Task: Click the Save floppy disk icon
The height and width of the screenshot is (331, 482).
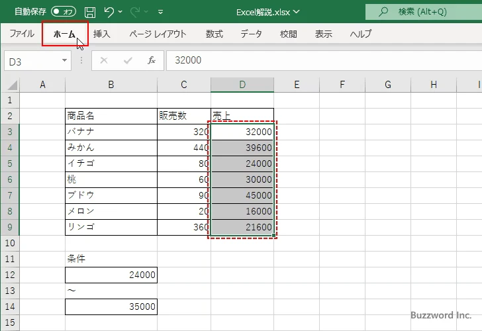Action: (90, 12)
